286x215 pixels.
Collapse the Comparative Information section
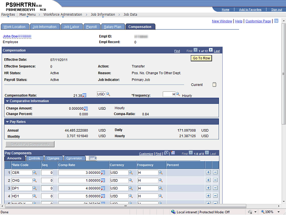pos(8,101)
